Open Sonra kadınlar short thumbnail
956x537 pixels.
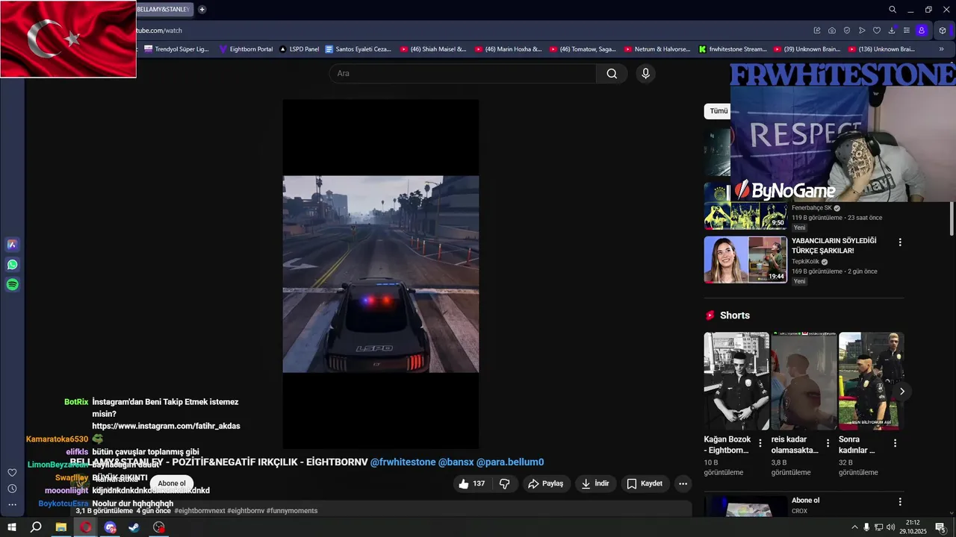871,381
